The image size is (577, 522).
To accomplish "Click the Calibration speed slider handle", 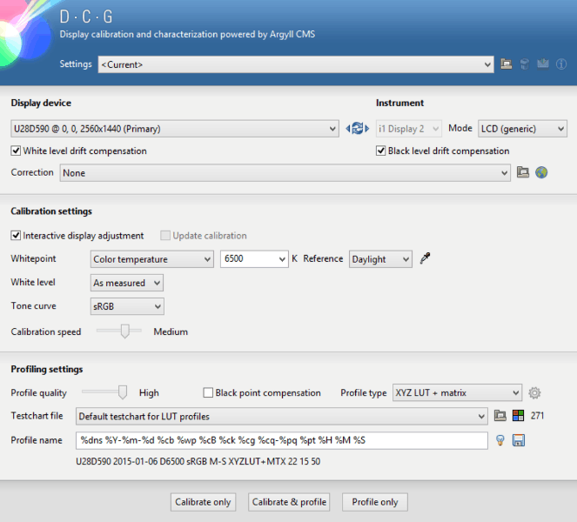I will [125, 331].
